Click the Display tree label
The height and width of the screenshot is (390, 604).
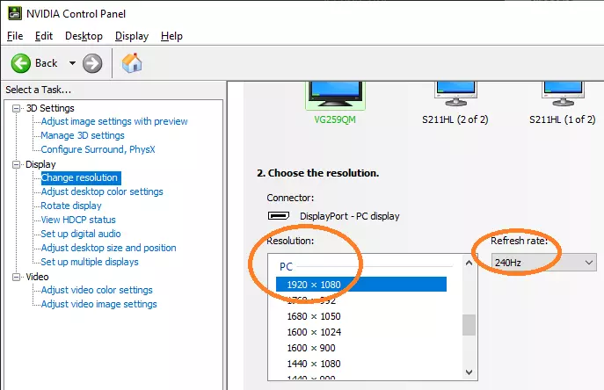coord(40,164)
